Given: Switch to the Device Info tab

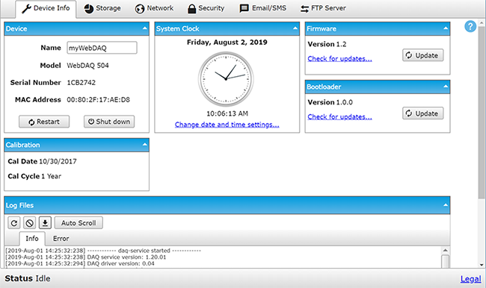Looking at the screenshot, I should (46, 8).
